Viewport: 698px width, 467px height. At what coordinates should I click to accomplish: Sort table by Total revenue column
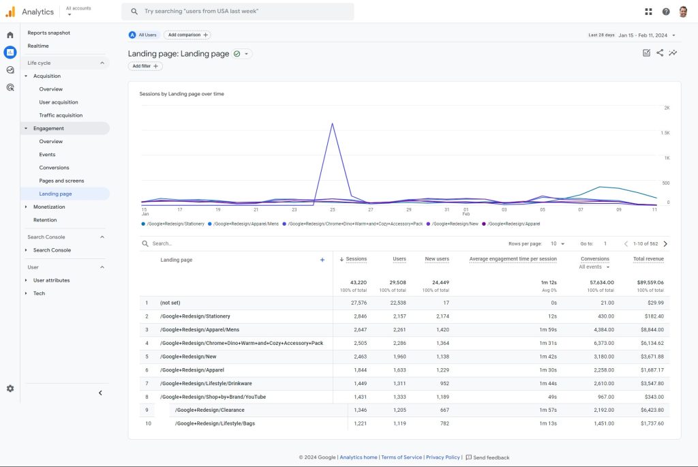[x=648, y=259]
